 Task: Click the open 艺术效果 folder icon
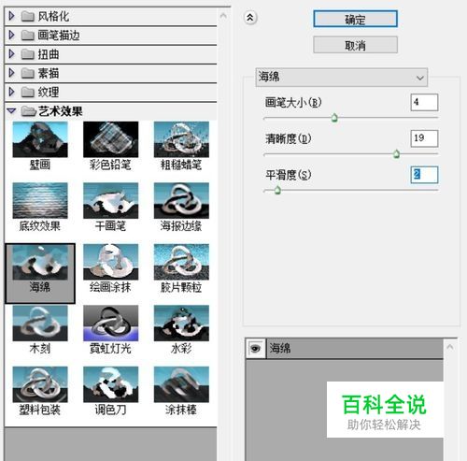[x=28, y=111]
